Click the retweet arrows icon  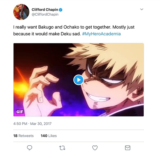[x=62, y=148]
